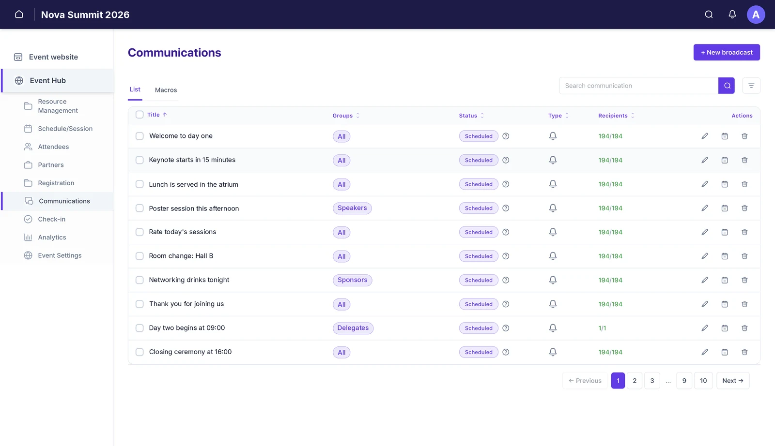Image resolution: width=775 pixels, height=446 pixels.
Task: Toggle the select-all checkbox in table header
Action: pyautogui.click(x=139, y=115)
